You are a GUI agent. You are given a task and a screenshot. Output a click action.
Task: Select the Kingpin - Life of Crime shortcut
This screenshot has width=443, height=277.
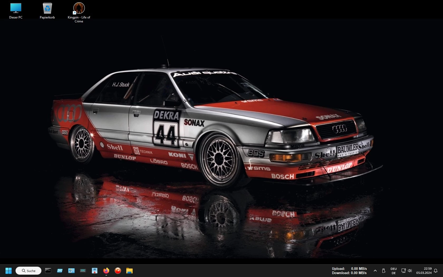79,13
